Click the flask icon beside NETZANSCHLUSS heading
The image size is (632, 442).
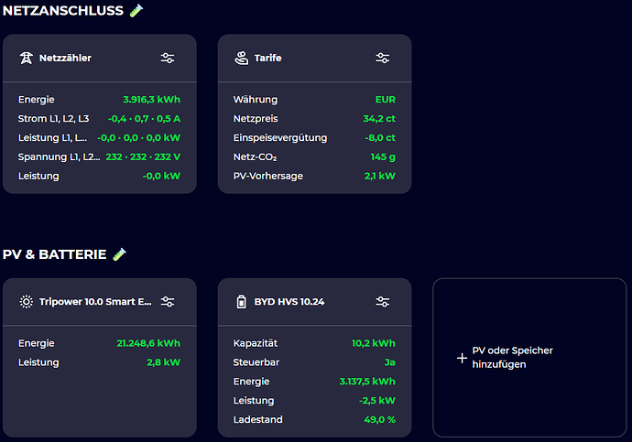[136, 10]
